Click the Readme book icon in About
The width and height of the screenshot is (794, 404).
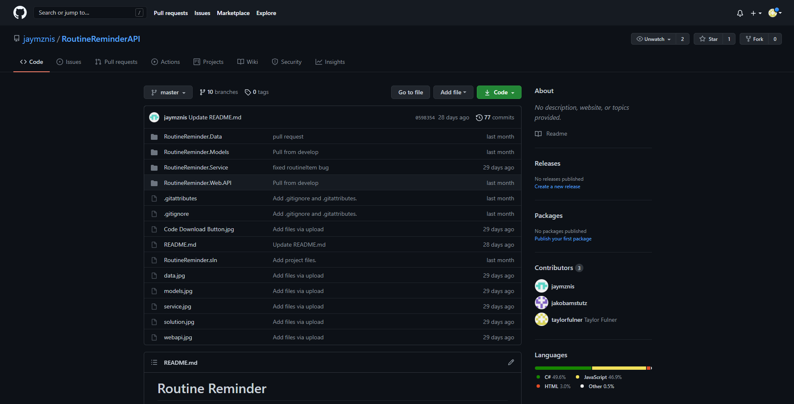pos(538,134)
